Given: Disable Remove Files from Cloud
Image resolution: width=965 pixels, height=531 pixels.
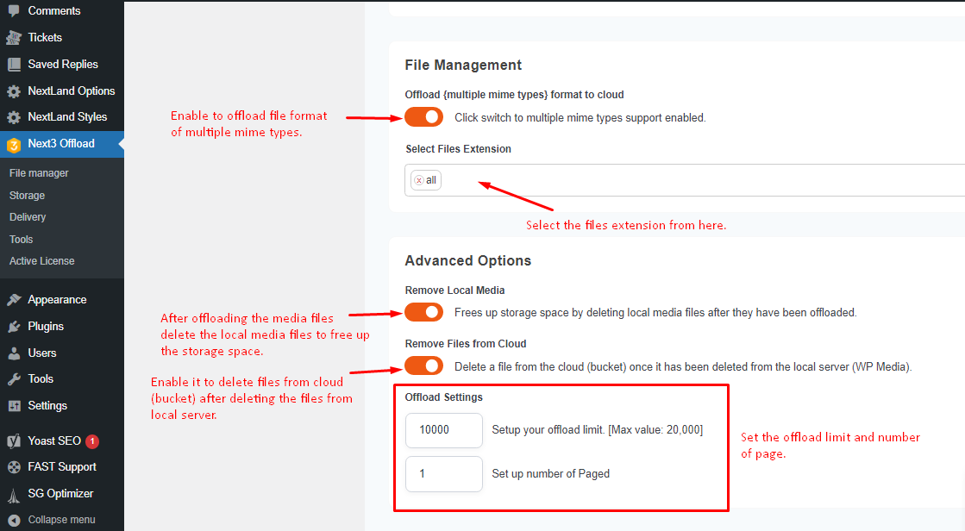Looking at the screenshot, I should (423, 365).
